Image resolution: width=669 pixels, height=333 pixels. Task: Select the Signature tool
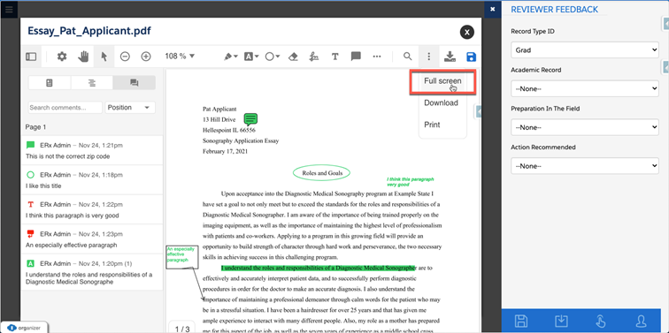click(x=314, y=57)
